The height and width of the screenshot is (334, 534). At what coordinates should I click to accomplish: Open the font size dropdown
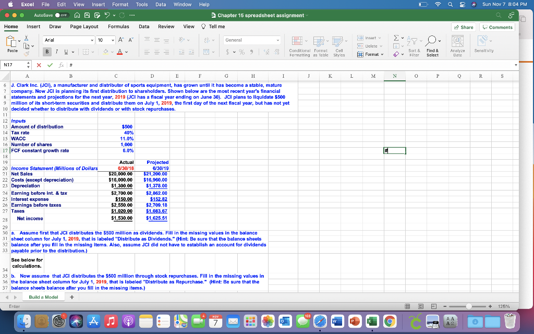113,40
